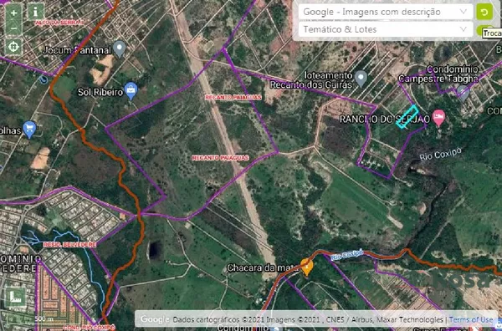The image size is (502, 331).
Task: Click the 'Sol Ribeiro' place label
Action: (x=100, y=93)
